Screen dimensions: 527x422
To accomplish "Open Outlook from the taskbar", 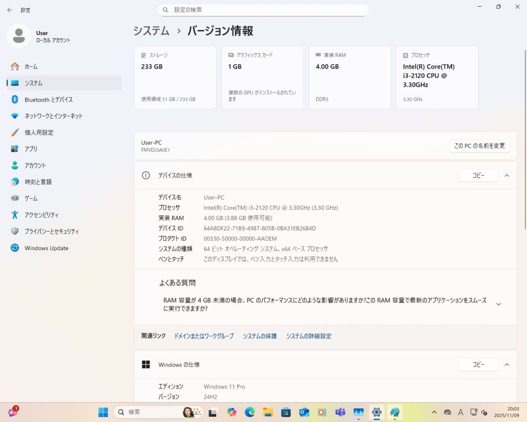I will coord(303,411).
